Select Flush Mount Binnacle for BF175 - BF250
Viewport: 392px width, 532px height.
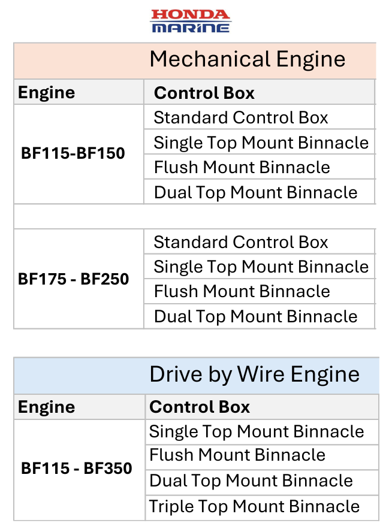242,291
